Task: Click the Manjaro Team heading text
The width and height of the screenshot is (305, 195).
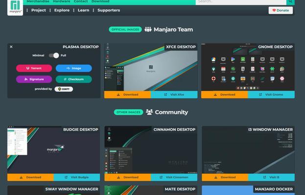Action: [x=173, y=29]
